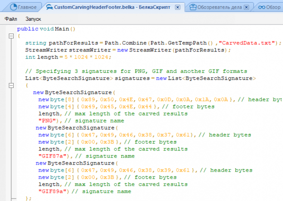This screenshot has width=283, height=201.
Task: Open the Обзор tab
Action: [275, 8]
